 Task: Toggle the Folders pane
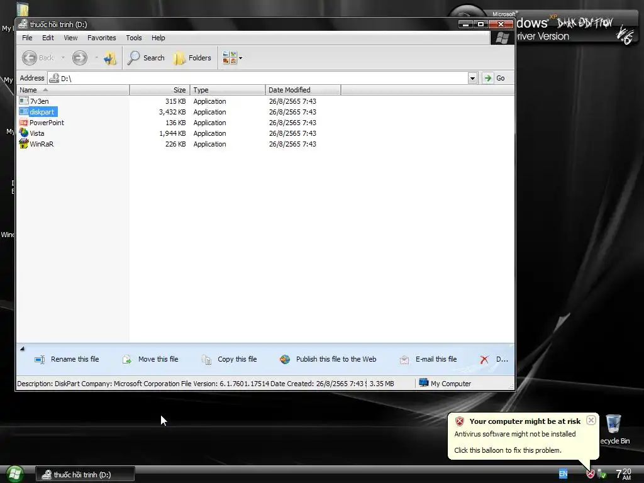[192, 58]
